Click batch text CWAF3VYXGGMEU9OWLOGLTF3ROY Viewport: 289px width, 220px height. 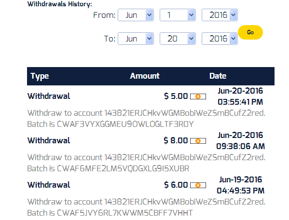click(125, 124)
